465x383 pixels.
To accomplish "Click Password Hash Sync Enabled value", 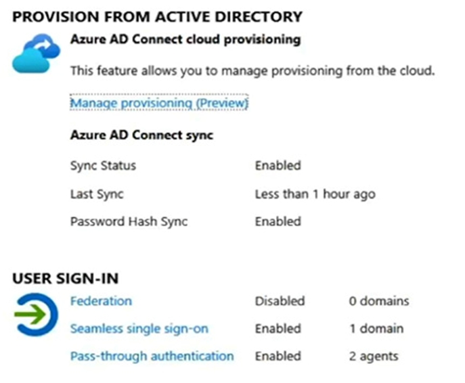I will coord(278,221).
